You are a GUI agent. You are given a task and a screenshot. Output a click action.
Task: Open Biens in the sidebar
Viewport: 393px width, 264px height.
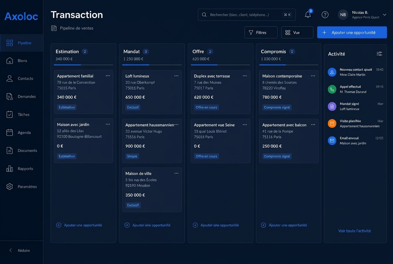(21, 61)
